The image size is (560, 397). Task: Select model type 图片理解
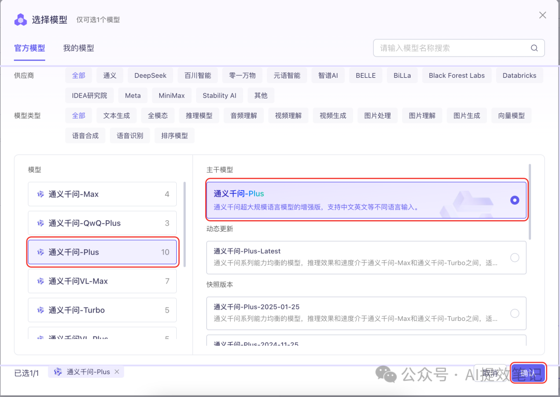[x=422, y=115]
